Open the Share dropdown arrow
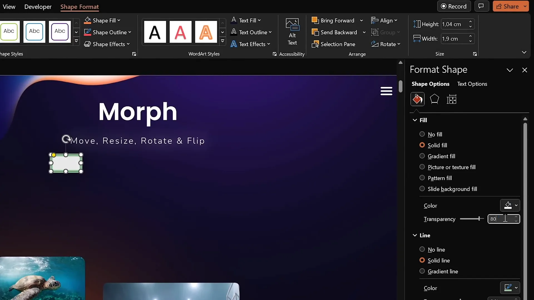This screenshot has width=534, height=300. tap(525, 6)
